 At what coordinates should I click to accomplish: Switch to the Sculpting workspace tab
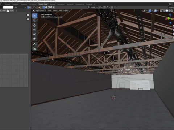pyautogui.click(x=24, y=4)
